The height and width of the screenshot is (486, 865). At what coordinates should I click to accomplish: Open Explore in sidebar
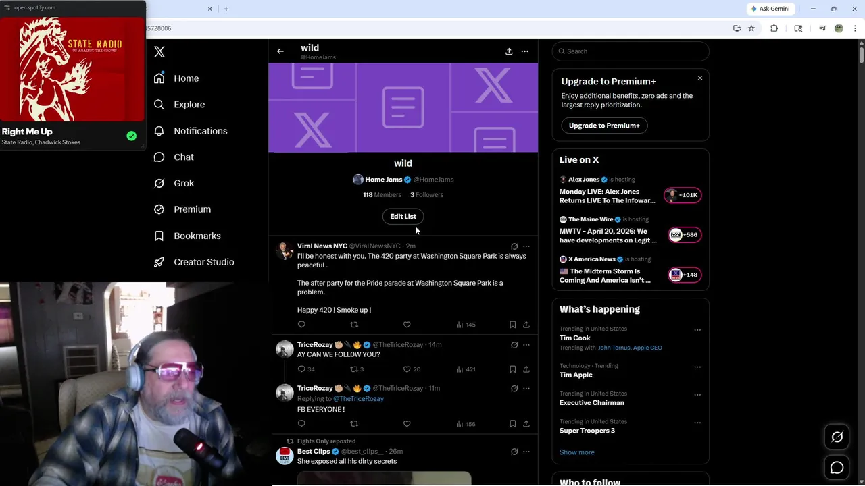tap(179, 105)
